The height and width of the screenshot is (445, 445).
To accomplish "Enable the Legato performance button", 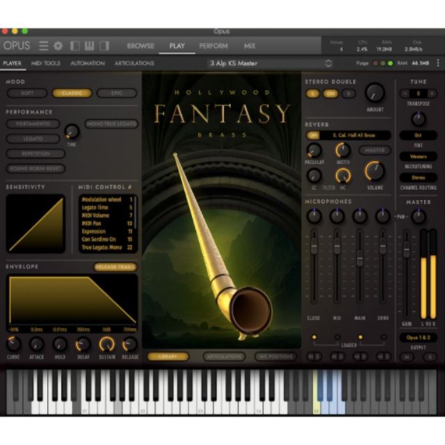I will [33, 139].
